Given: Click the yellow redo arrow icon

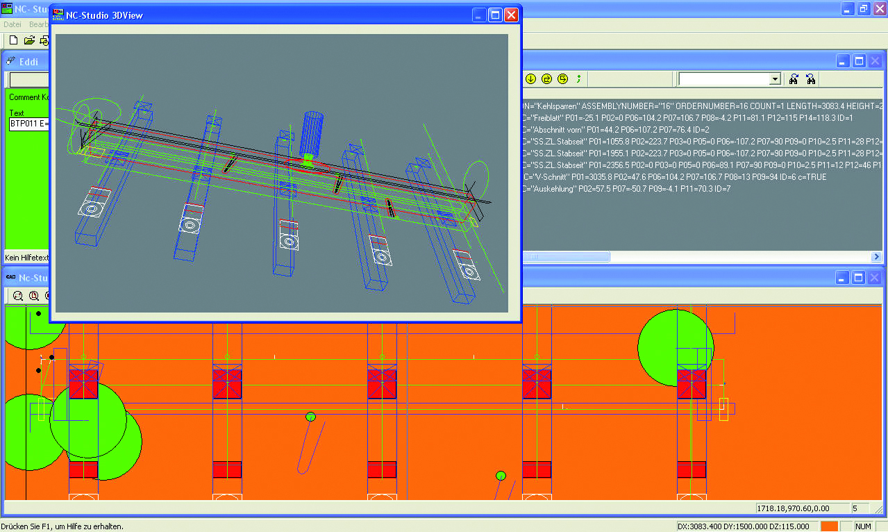Looking at the screenshot, I should click(546, 78).
